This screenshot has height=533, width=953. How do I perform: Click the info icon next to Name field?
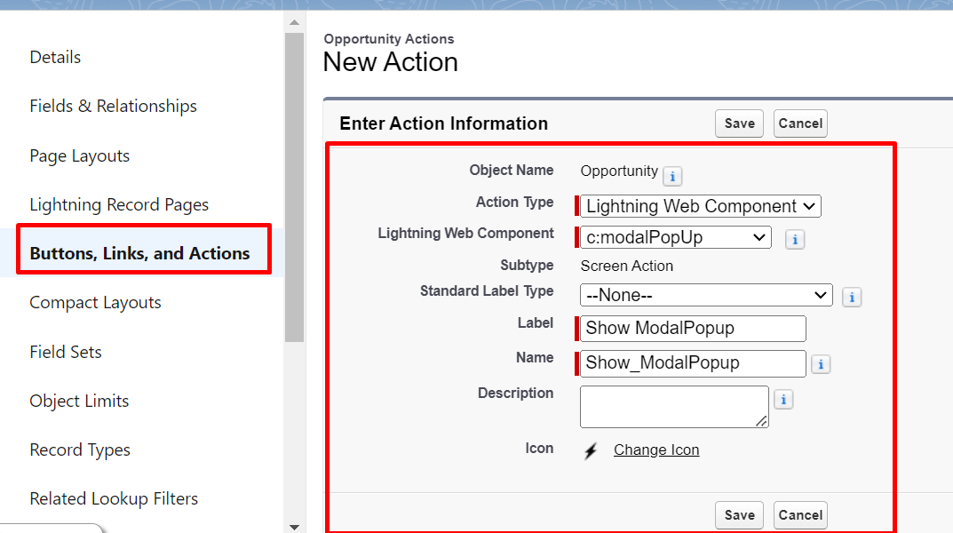(x=821, y=363)
